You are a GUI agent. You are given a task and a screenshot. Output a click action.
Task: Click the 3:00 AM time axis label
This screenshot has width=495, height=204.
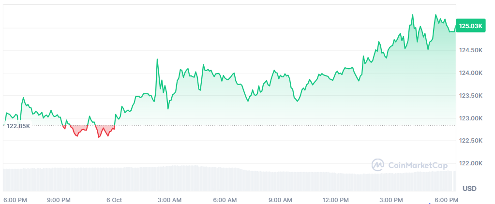[x=170, y=200]
